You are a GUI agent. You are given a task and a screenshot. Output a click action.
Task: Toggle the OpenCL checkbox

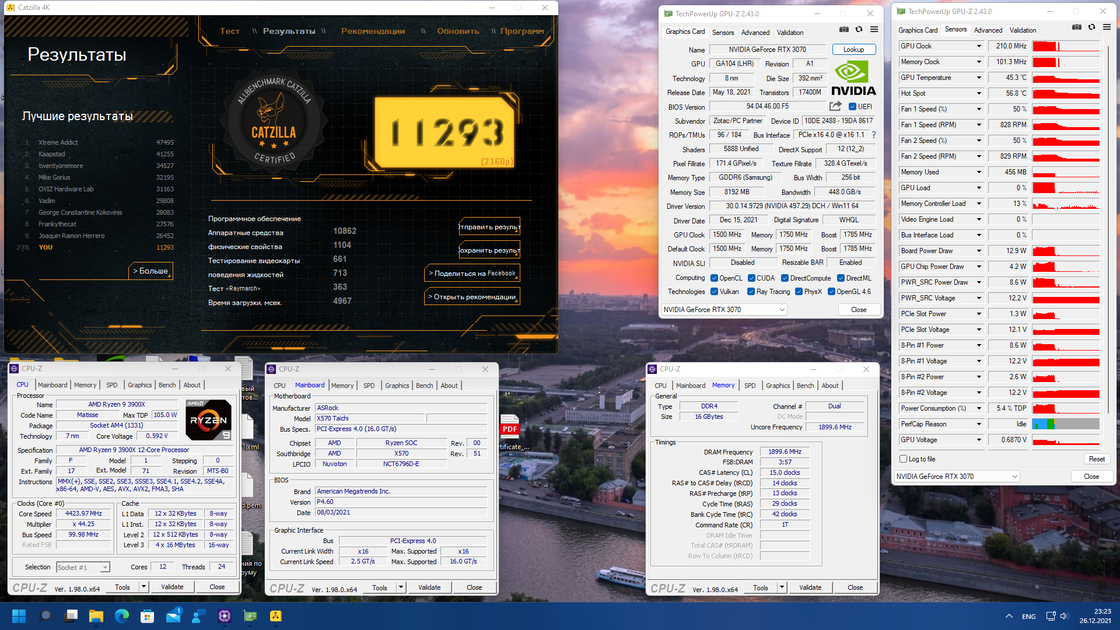(x=714, y=278)
